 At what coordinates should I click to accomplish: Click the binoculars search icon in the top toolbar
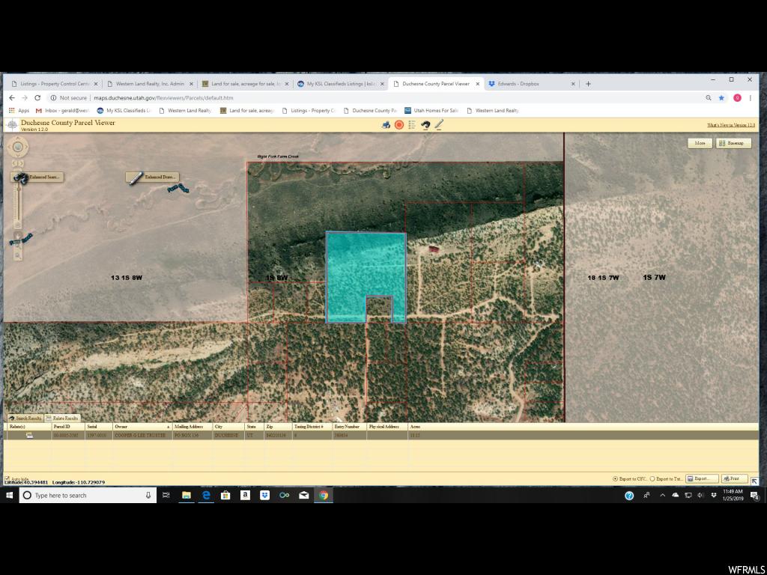[425, 125]
